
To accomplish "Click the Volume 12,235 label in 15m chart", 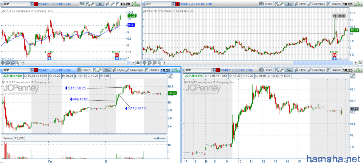I will (14, 138).
